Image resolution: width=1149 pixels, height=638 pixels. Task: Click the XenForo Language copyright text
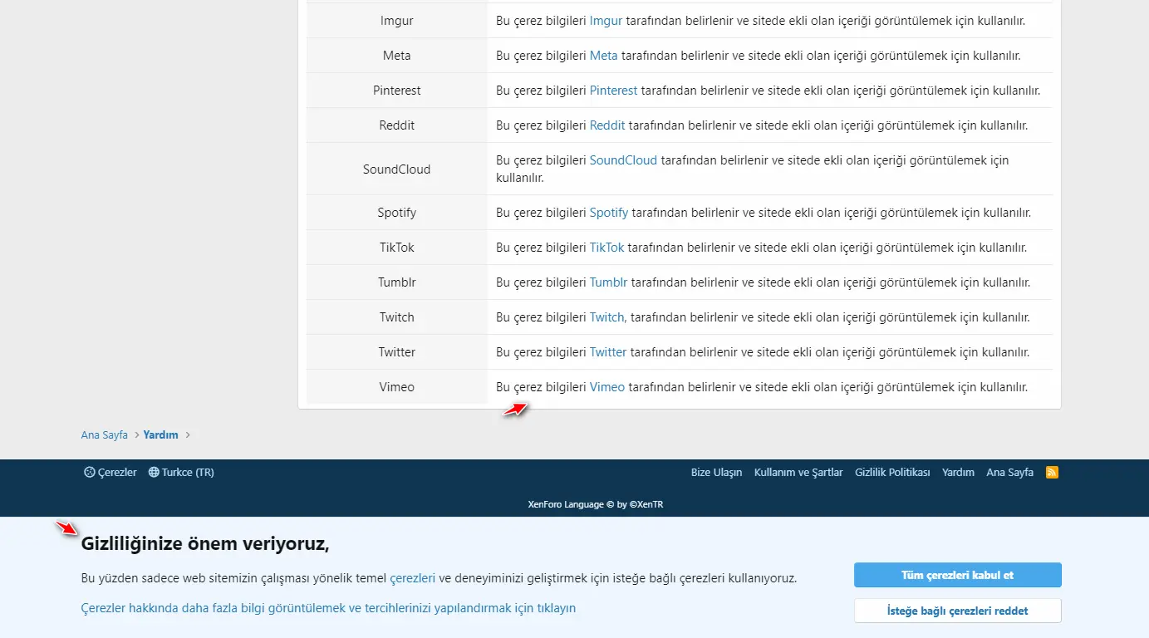tap(596, 504)
